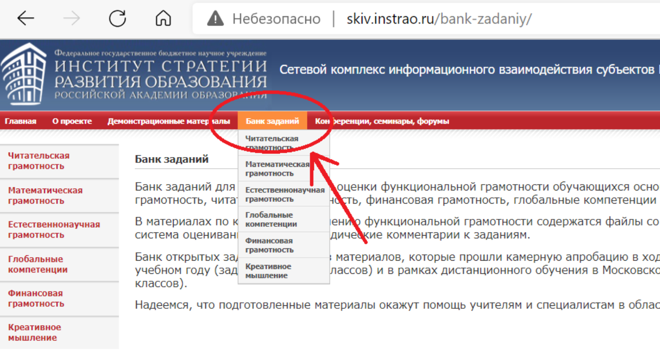
Task: Click the browser home icon
Action: pyautogui.click(x=163, y=19)
